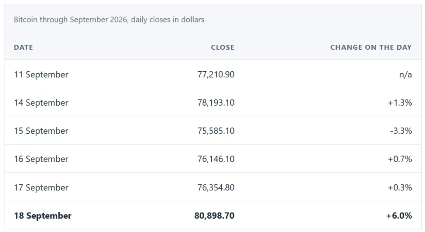Click the +1.3% change value
The height and width of the screenshot is (232, 425).
coord(400,102)
